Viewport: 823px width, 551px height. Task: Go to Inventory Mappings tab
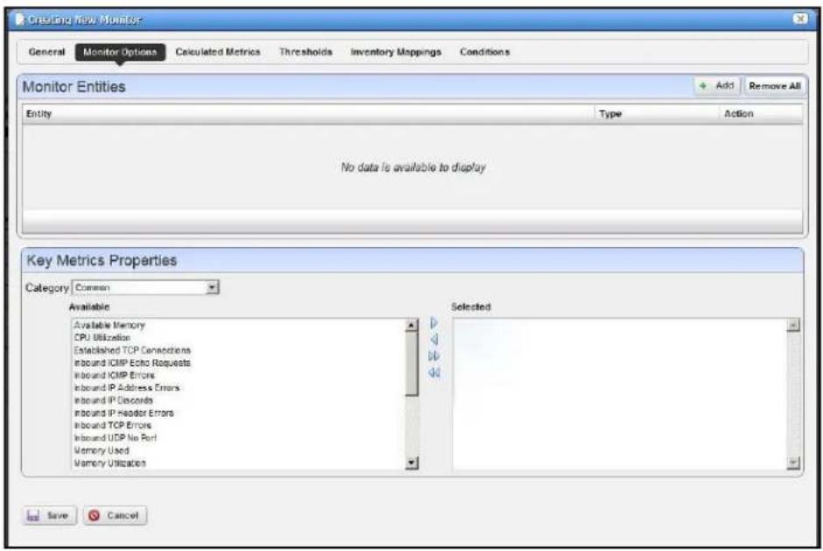[397, 52]
